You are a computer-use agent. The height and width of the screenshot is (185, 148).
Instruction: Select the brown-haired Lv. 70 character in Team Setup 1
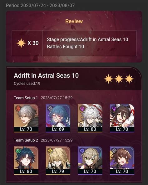click(x=122, y=118)
